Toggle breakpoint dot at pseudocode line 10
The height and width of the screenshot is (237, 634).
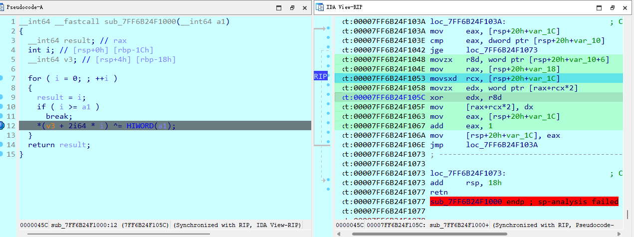point(2,107)
